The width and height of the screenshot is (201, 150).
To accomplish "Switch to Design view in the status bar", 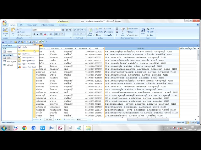I will coord(196,122).
